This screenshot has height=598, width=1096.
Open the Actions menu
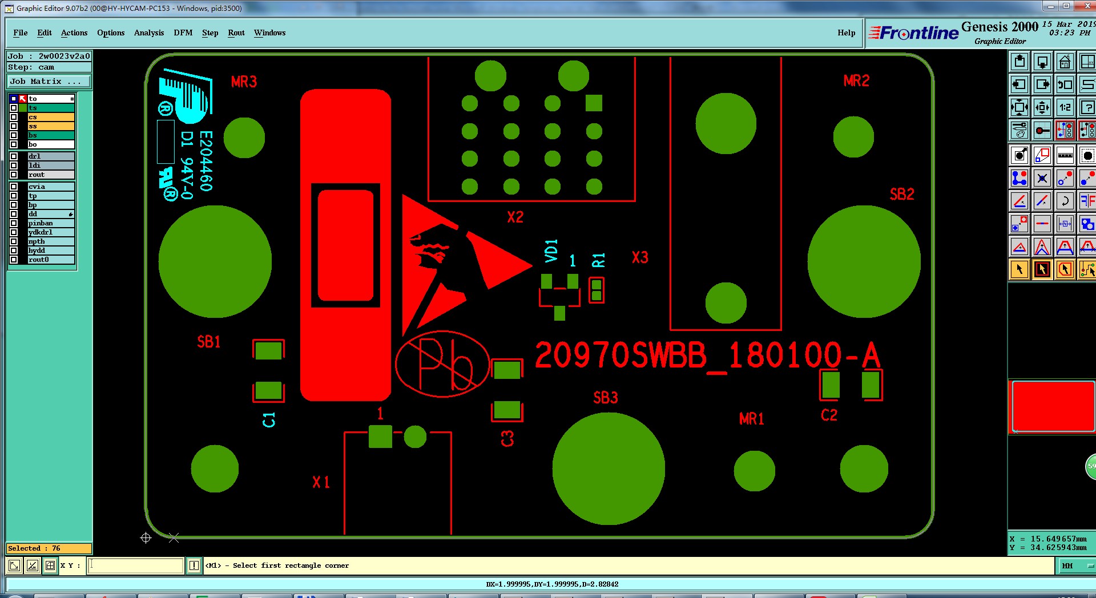click(x=74, y=33)
